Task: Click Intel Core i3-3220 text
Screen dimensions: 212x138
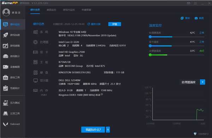Action: click(69, 42)
